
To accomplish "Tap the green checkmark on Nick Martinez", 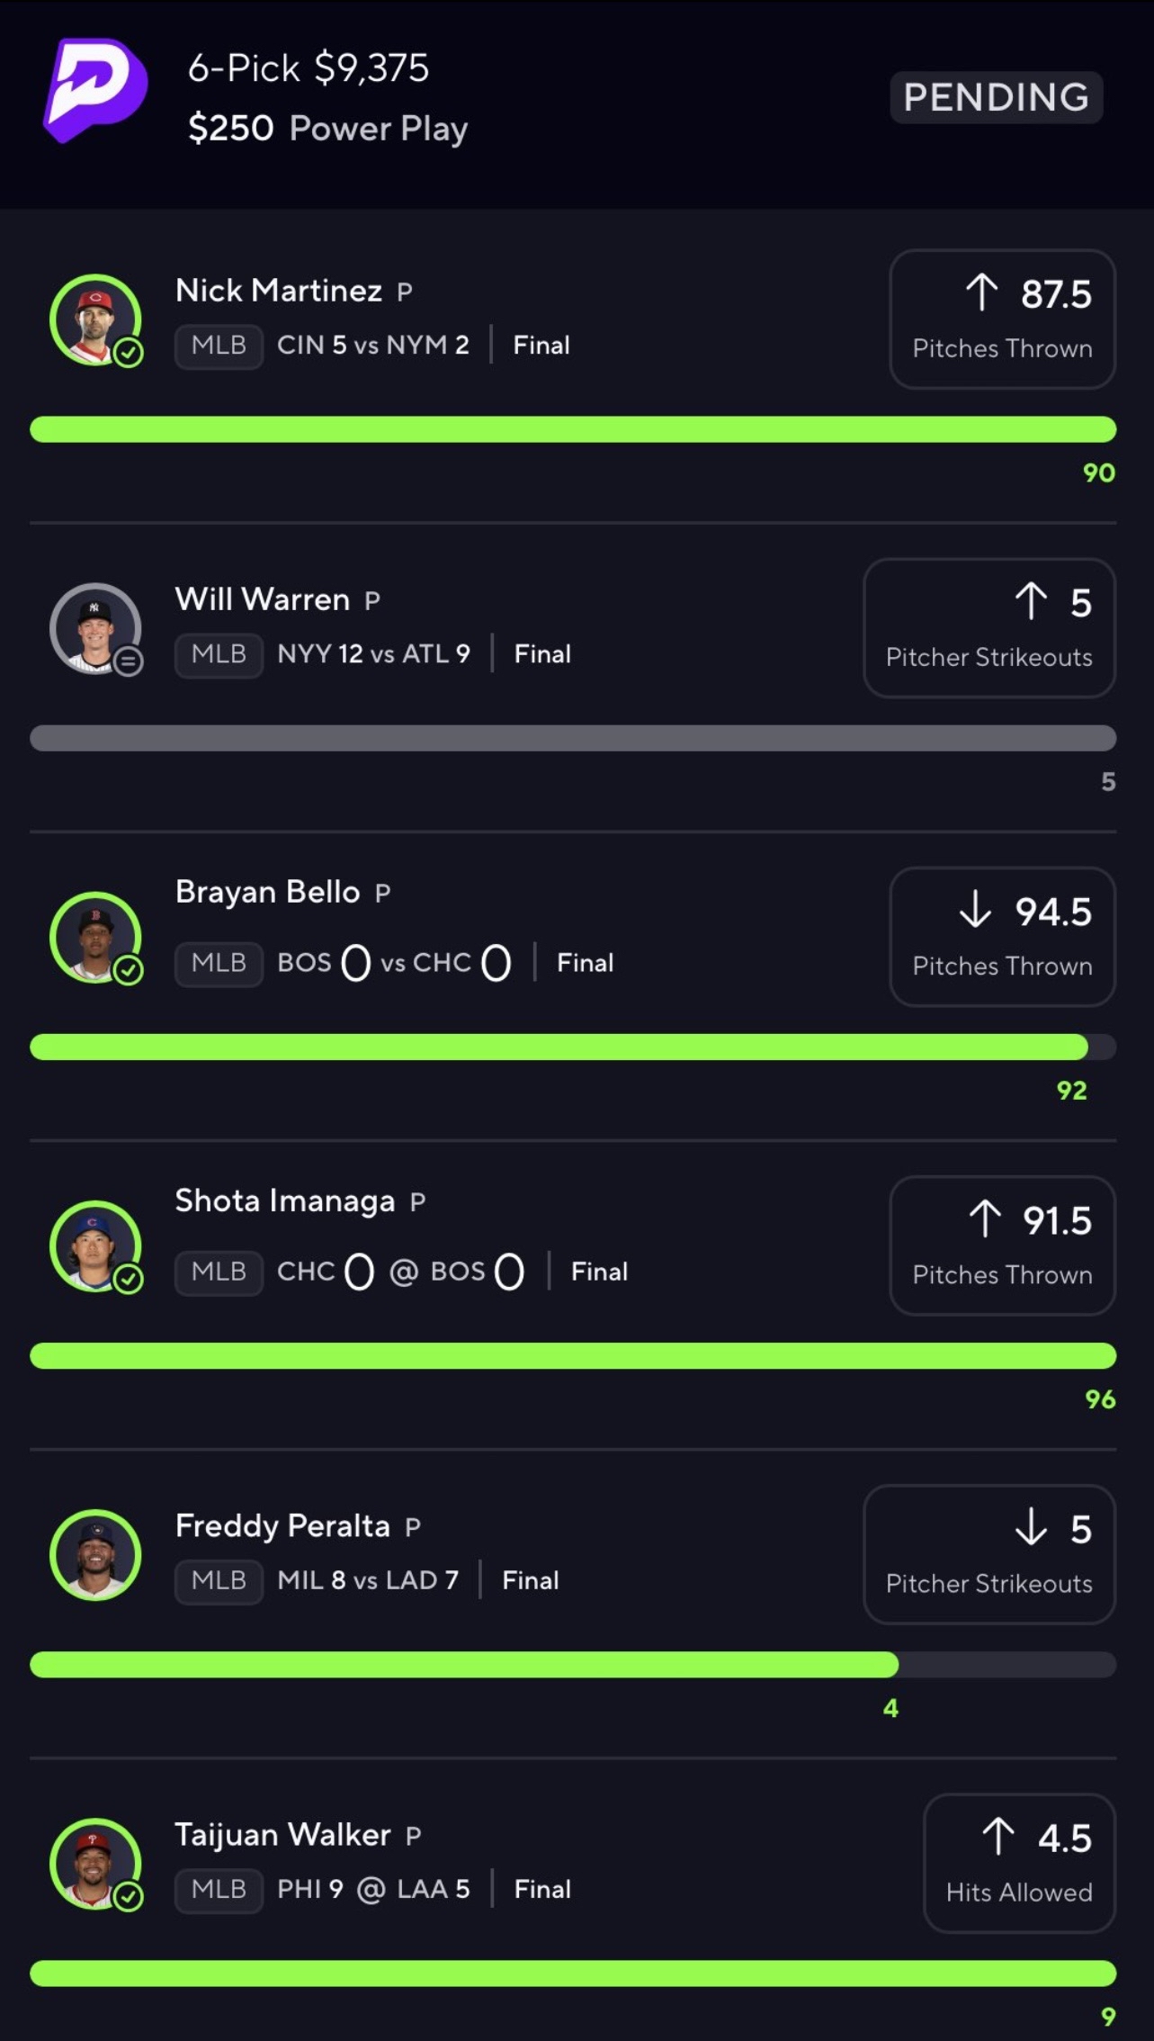I will tap(129, 353).
